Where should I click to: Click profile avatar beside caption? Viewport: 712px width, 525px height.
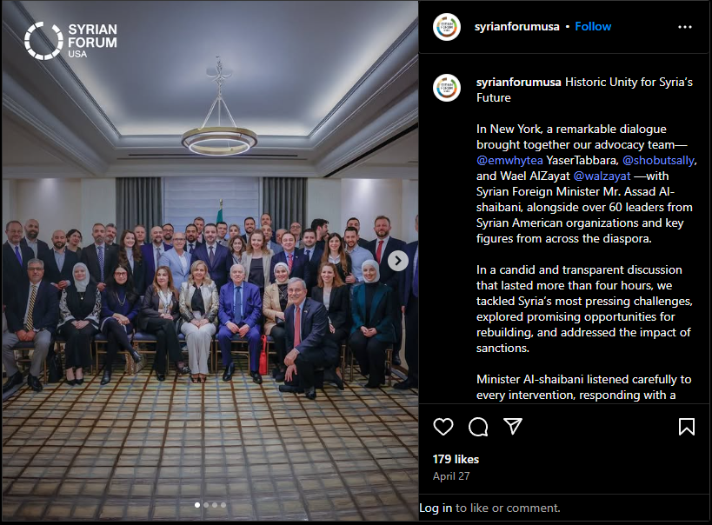pyautogui.click(x=446, y=88)
